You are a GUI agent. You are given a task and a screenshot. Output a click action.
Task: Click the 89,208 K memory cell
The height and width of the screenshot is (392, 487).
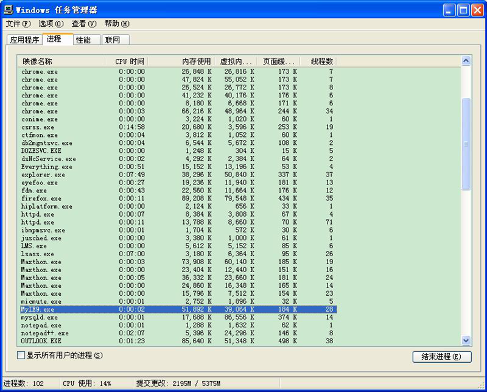tap(197, 198)
